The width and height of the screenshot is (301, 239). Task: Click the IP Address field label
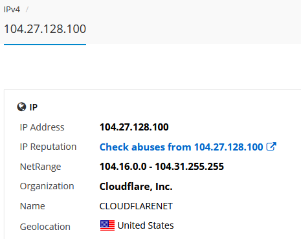point(42,127)
